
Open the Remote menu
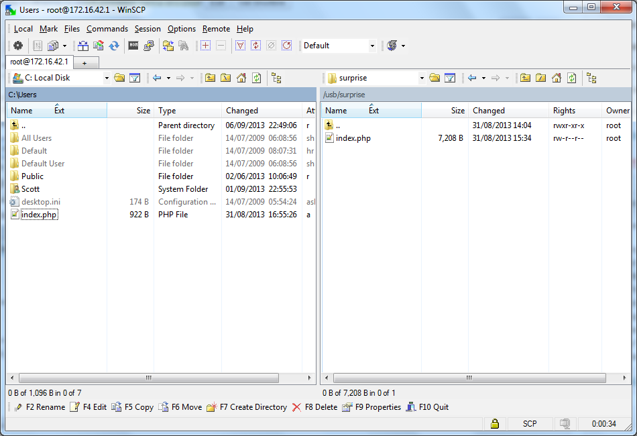point(216,29)
